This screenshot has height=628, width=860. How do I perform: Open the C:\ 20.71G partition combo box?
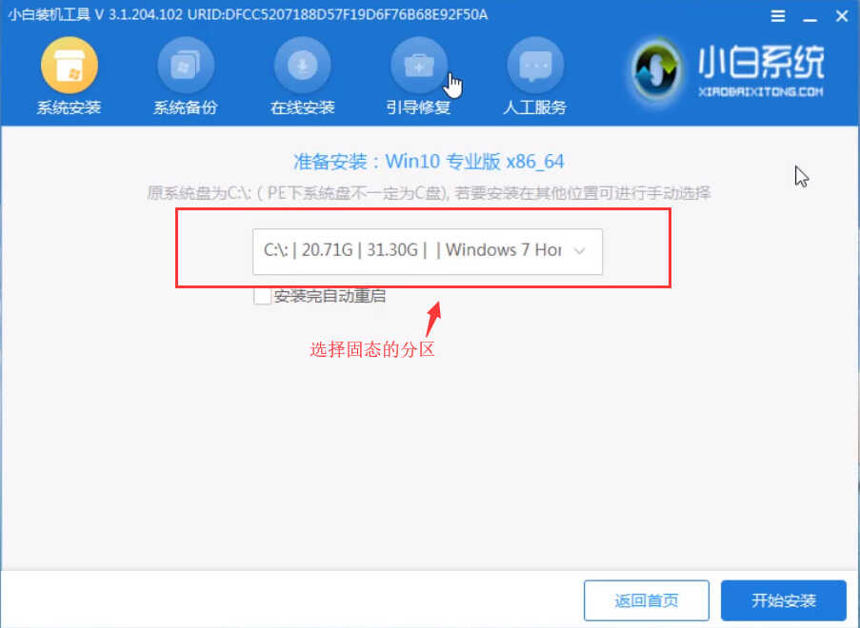tap(428, 251)
